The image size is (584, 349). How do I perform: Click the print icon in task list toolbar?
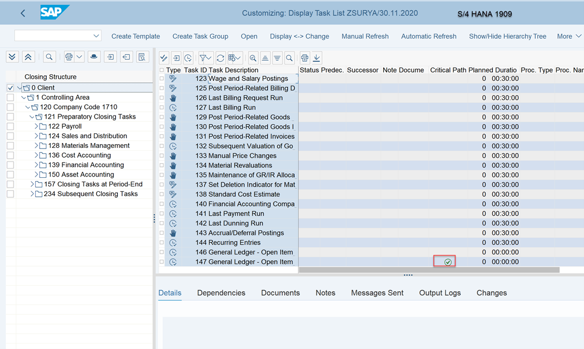pyautogui.click(x=304, y=58)
